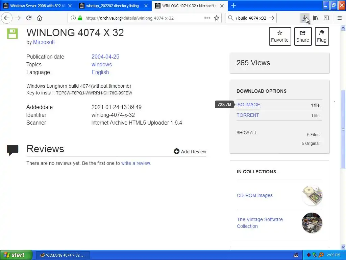Click the CD-ROM Images collection thumbnail
The height and width of the screenshot is (260, 346).
pos(312,196)
